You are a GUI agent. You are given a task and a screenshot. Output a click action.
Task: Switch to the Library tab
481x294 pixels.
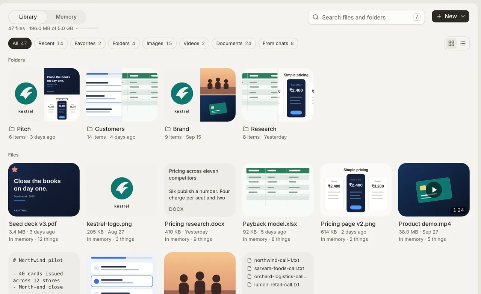click(x=28, y=17)
